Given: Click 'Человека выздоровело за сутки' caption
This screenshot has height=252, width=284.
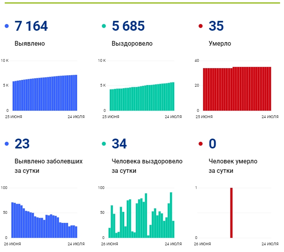Looking at the screenshot, I should click(x=147, y=166).
